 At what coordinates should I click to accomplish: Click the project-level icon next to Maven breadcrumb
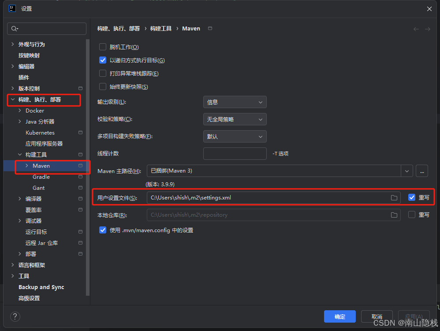(x=210, y=28)
